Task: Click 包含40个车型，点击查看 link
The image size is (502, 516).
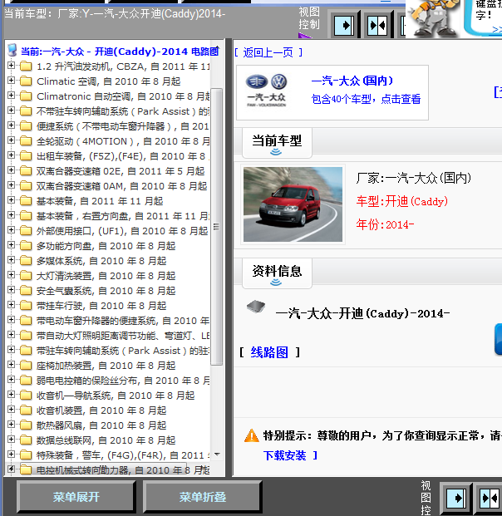Action: (366, 99)
